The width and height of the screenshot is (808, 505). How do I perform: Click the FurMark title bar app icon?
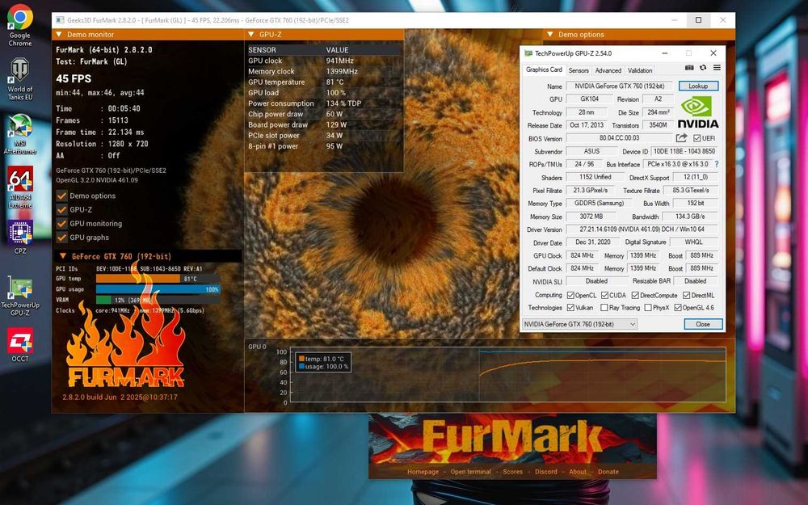(x=60, y=20)
